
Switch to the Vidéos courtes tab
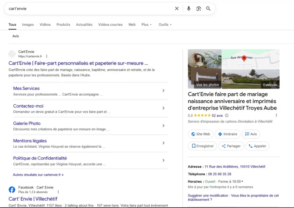(110, 25)
